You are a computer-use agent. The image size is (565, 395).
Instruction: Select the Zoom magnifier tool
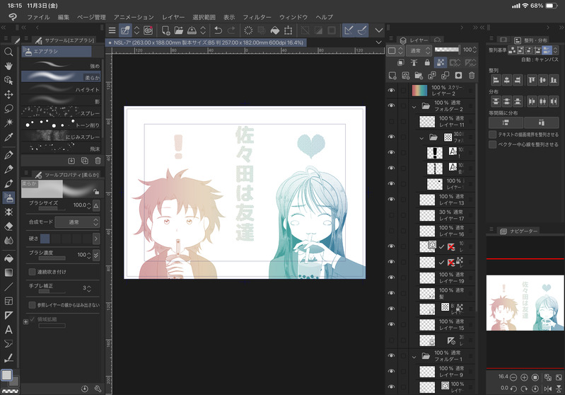pos(8,52)
